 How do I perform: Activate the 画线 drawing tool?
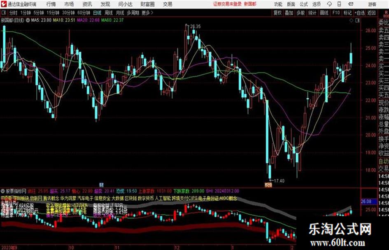click(324, 13)
